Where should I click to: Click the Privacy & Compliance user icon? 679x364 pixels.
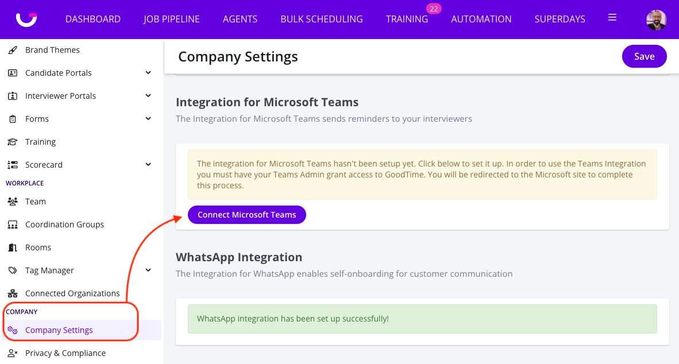(13, 353)
